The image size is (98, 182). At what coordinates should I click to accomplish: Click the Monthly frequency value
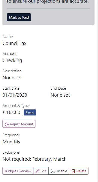tap(11, 142)
